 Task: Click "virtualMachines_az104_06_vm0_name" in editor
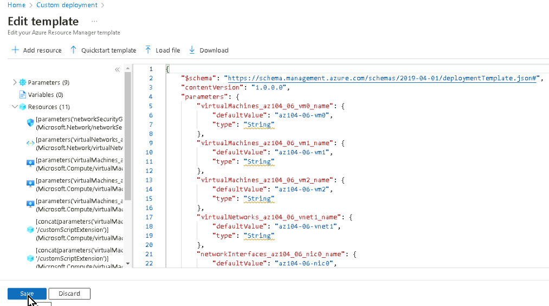tap(265, 106)
